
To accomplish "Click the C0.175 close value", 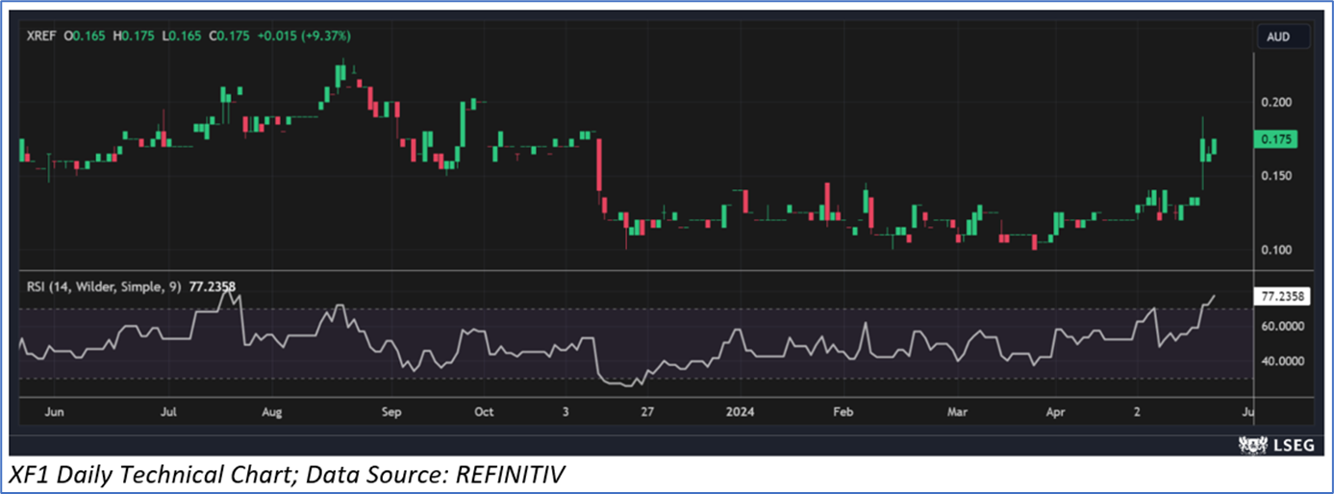I will tap(231, 36).
